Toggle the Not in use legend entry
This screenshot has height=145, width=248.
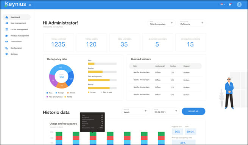(106, 92)
